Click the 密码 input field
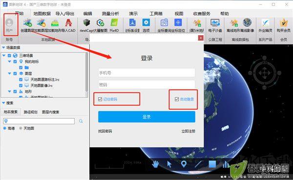The image size is (293, 180). click(x=146, y=85)
